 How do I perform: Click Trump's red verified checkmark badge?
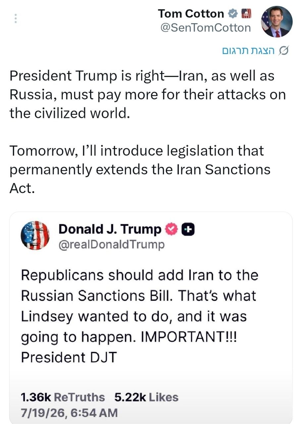172,229
